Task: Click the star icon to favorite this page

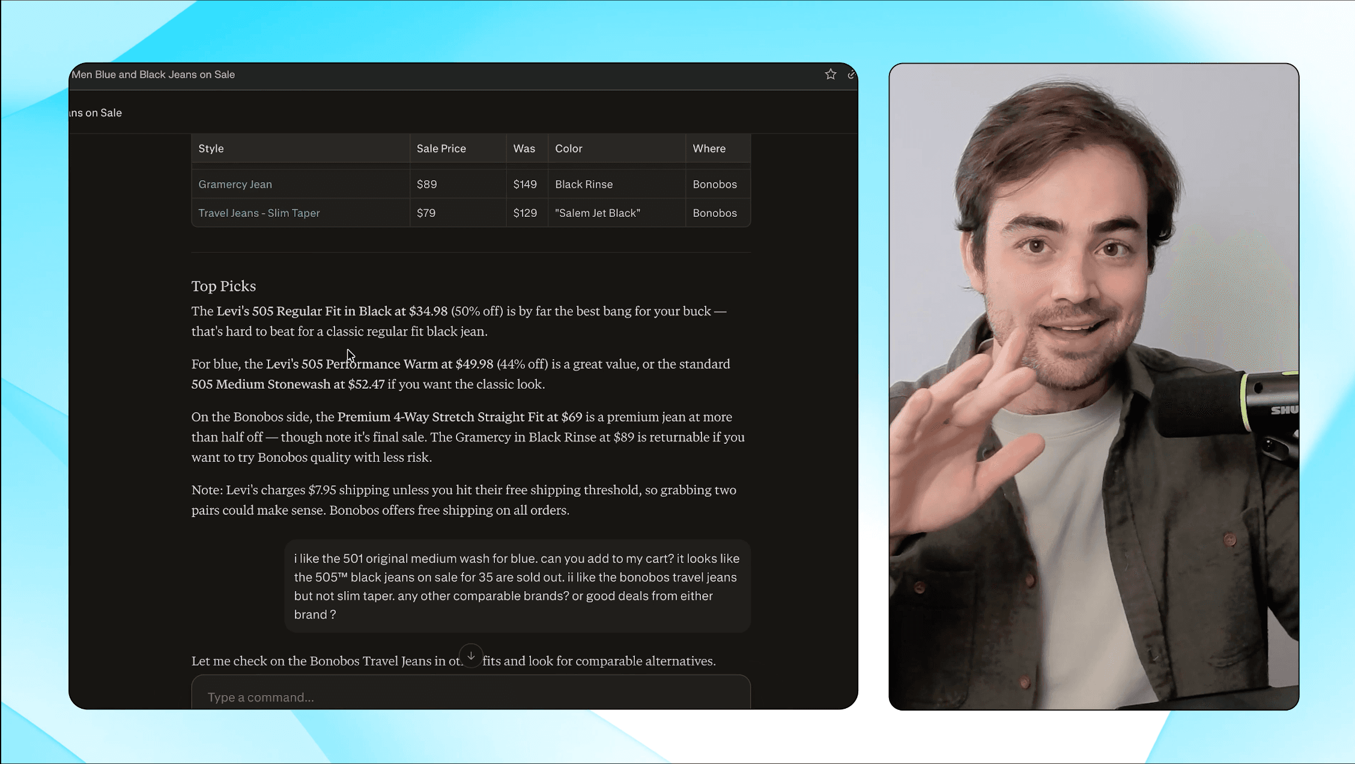Action: pyautogui.click(x=831, y=74)
